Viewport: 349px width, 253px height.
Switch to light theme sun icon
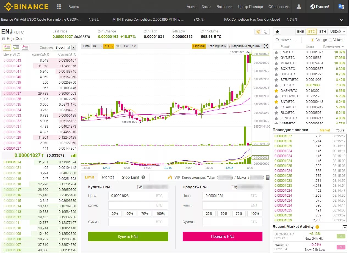point(258,32)
